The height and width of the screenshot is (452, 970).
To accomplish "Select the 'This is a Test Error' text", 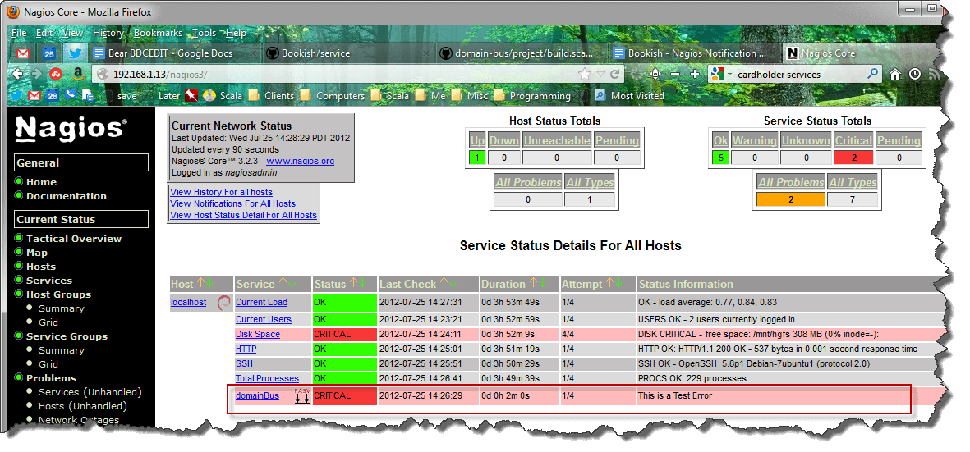I will click(x=675, y=395).
